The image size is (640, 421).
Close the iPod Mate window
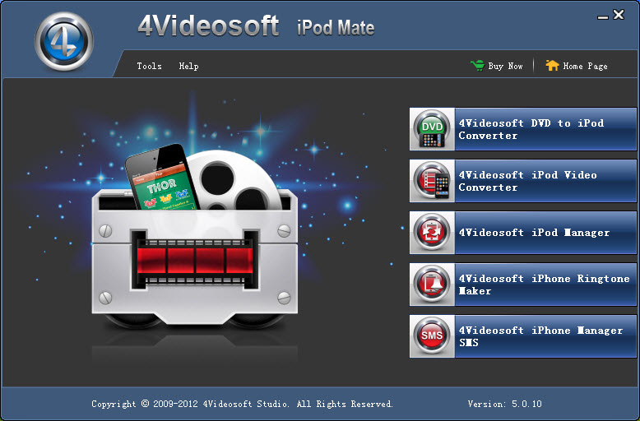[619, 15]
